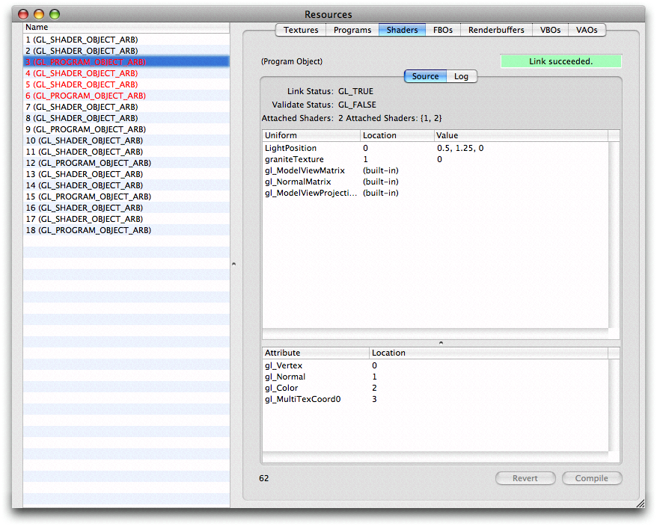Click the graniteTexture uniform row
This screenshot has width=657, height=526.
294,159
